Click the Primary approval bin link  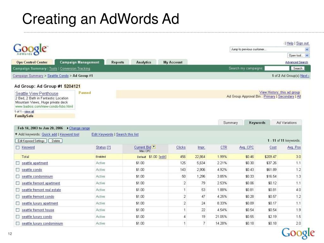pyautogui.click(x=269, y=96)
